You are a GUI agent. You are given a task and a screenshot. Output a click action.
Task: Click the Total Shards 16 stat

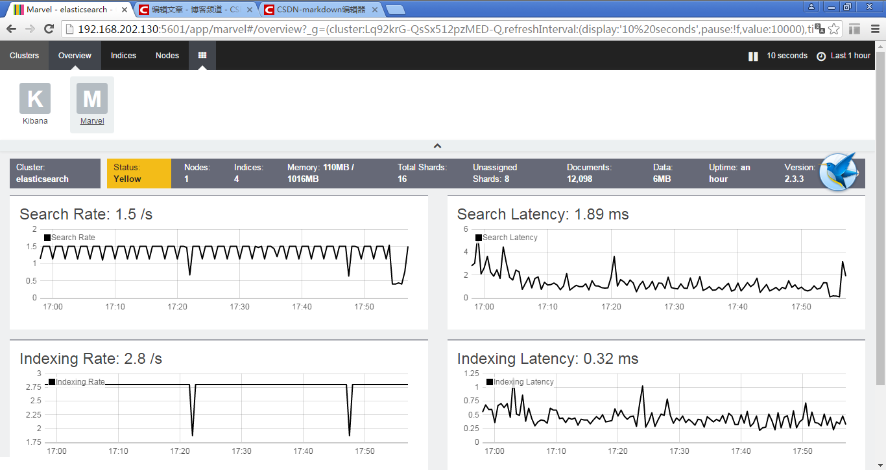point(422,173)
